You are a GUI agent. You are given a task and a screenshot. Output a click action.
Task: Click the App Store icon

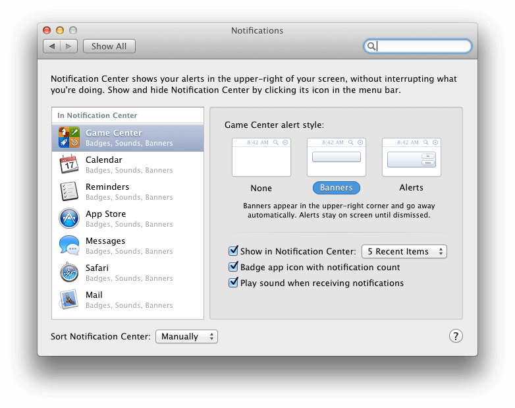pos(69,218)
